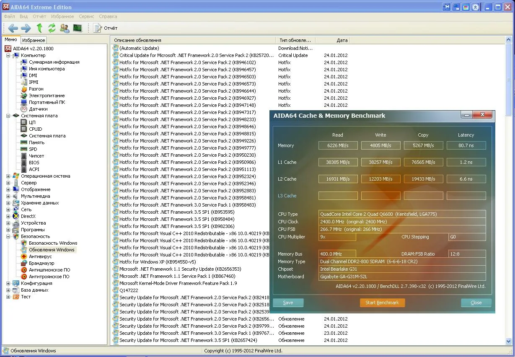Open the users icon in toolbar

coord(65,28)
